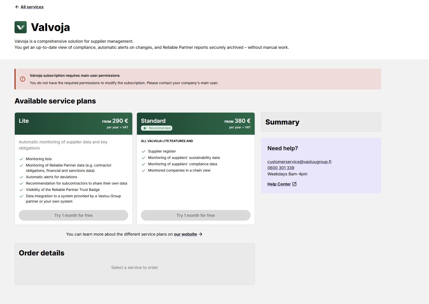
Task: Open the Help Center link
Action: click(x=279, y=184)
